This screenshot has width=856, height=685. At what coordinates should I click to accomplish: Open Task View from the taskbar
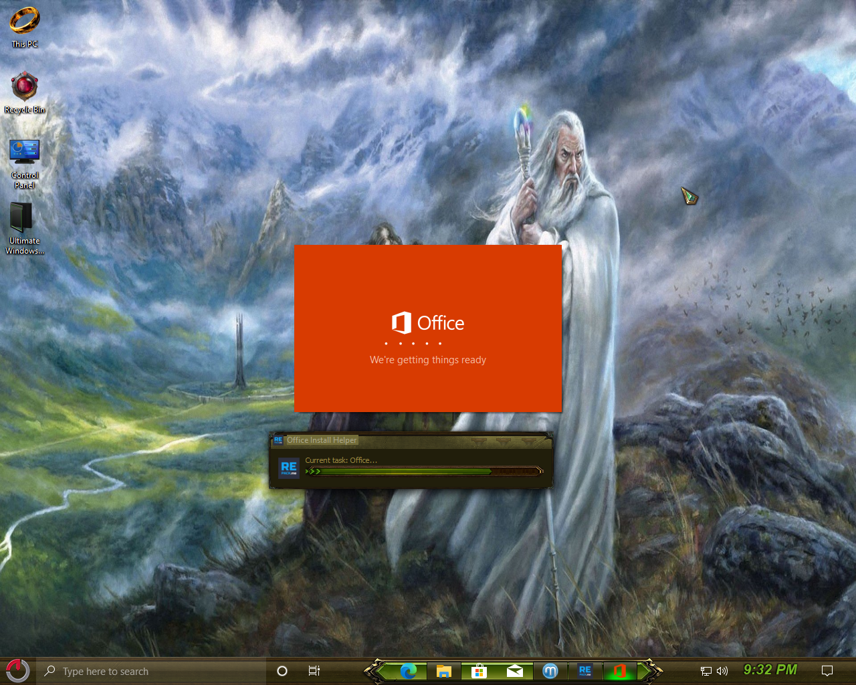(314, 671)
